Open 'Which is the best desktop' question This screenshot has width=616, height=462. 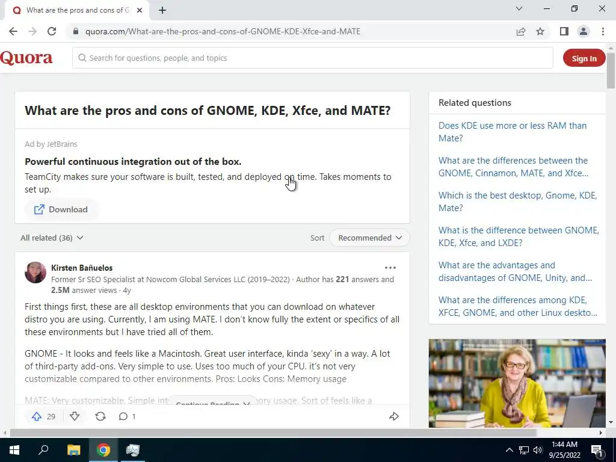(x=517, y=202)
